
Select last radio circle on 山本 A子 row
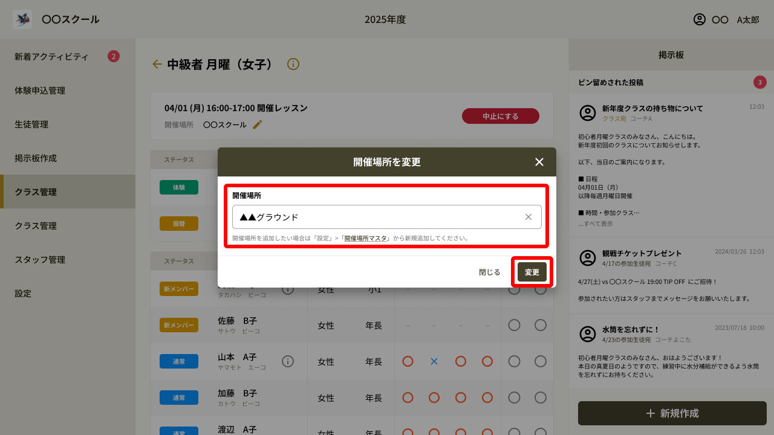coord(541,361)
